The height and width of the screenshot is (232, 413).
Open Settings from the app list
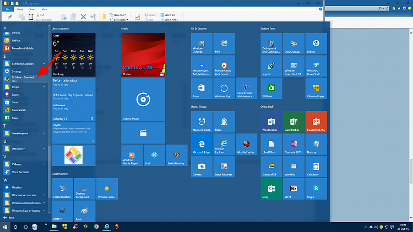point(25,71)
